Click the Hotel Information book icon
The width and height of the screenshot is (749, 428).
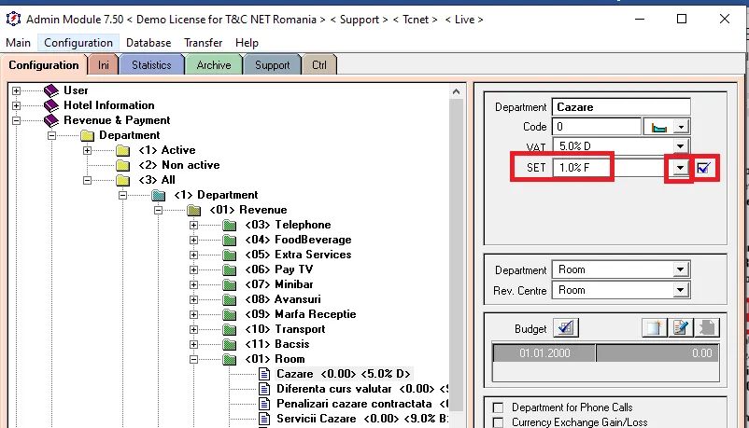(x=51, y=105)
